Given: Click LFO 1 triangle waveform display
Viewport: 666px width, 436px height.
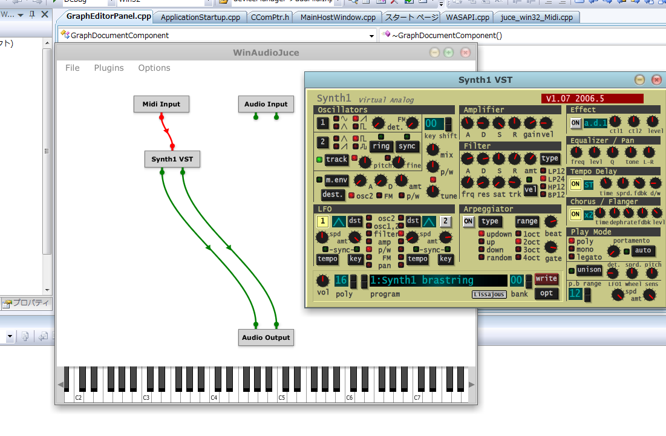Looking at the screenshot, I should tap(339, 221).
